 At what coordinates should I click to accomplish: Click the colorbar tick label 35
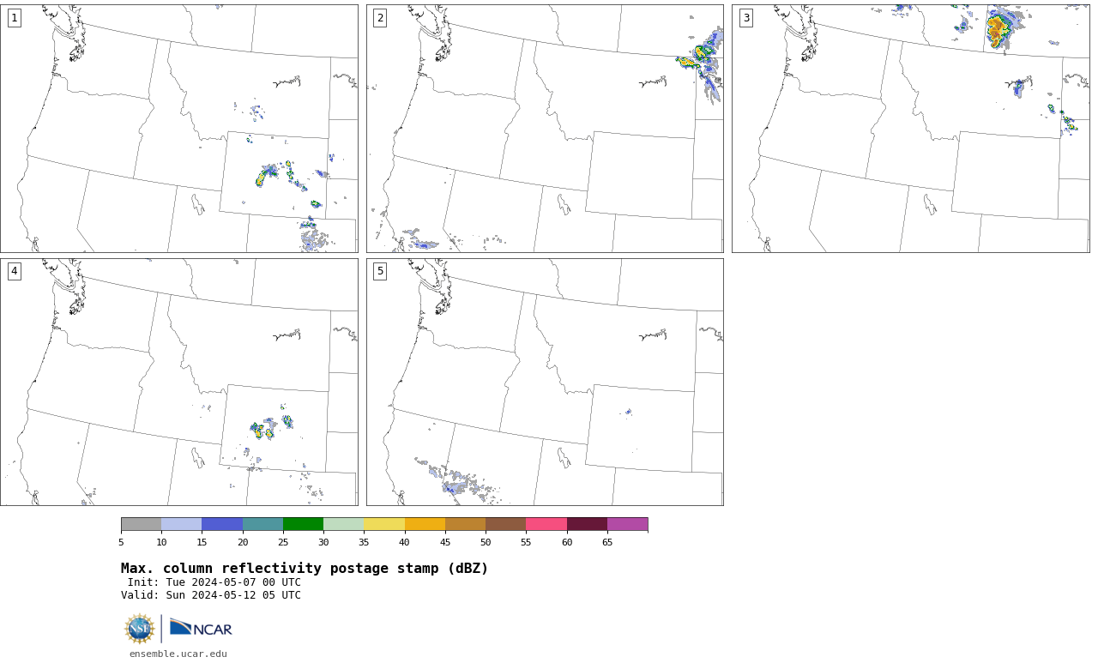[x=364, y=542]
